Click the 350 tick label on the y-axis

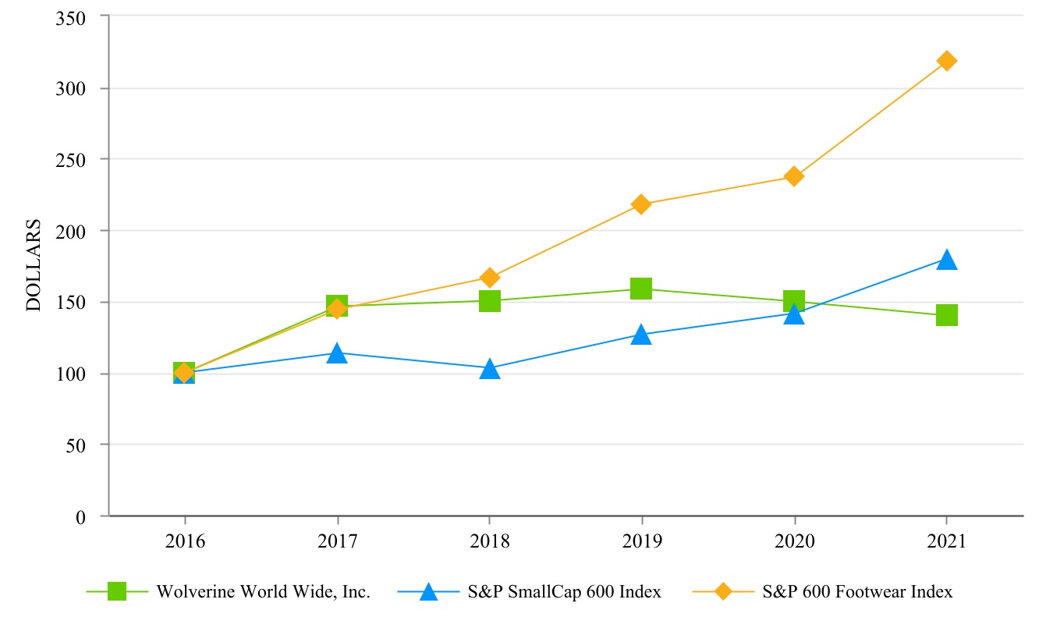[x=71, y=16]
